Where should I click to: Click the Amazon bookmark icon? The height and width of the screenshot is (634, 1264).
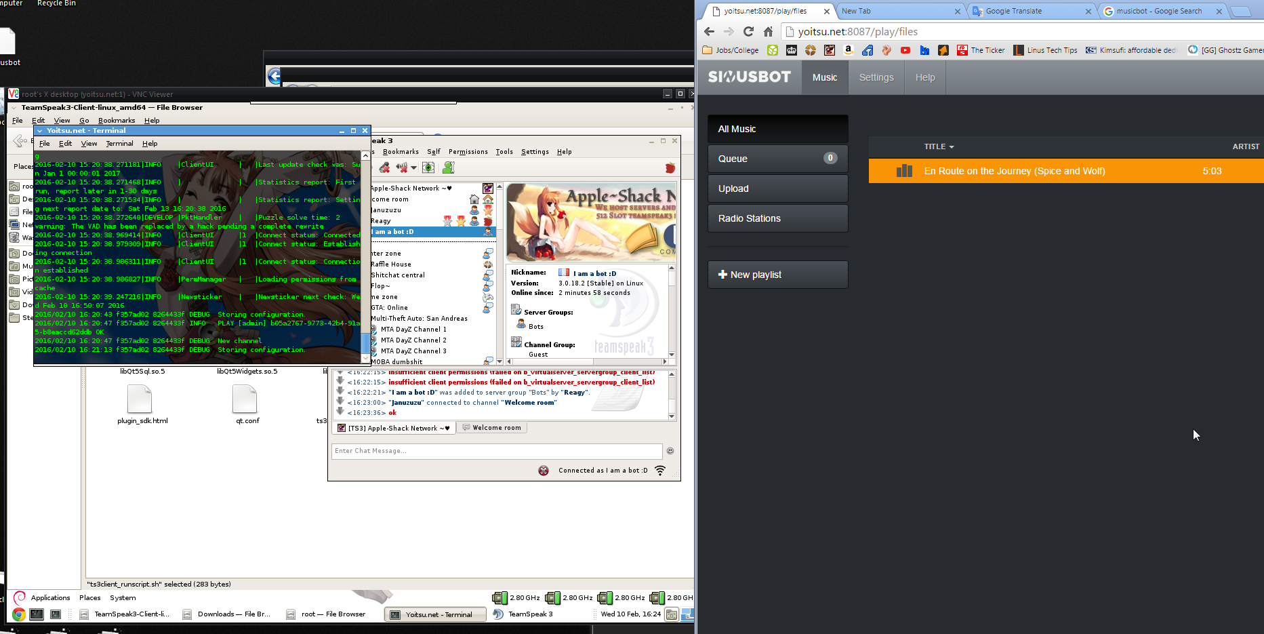click(848, 50)
